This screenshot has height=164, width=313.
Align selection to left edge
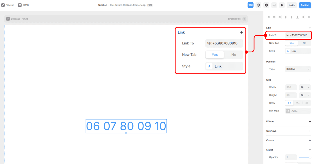pyautogui.click(x=268, y=17)
